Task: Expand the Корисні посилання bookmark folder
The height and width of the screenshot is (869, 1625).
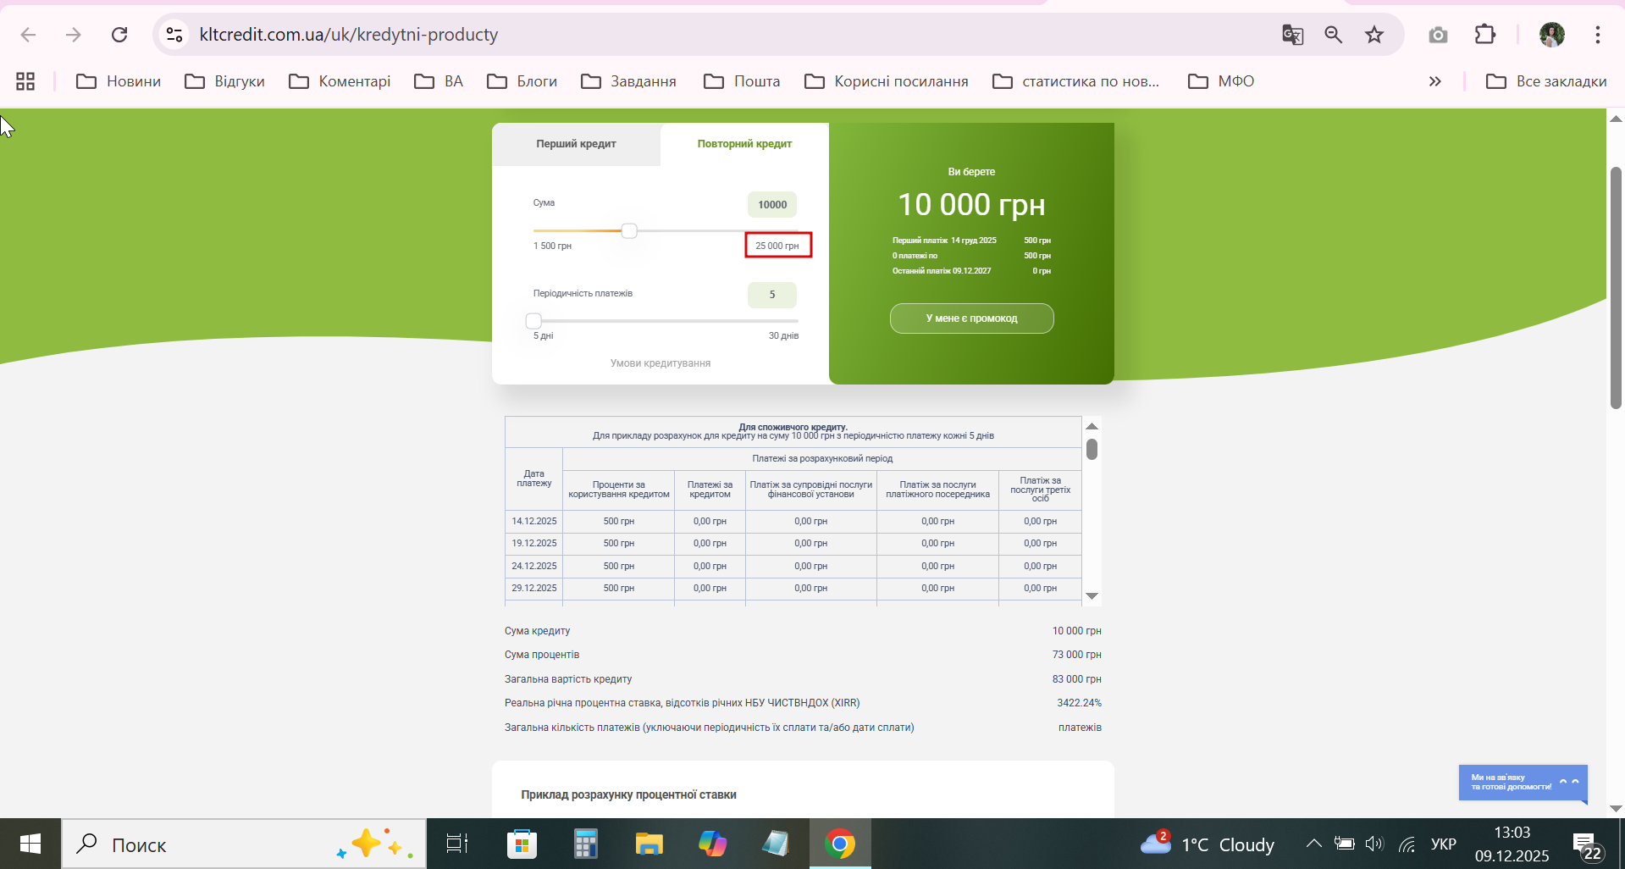Action: coord(887,81)
